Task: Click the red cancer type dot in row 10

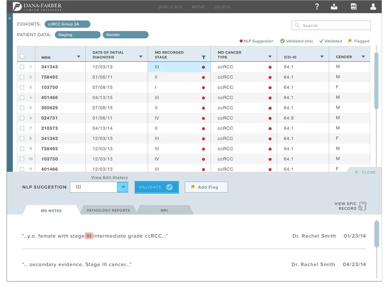Action: [270, 159]
